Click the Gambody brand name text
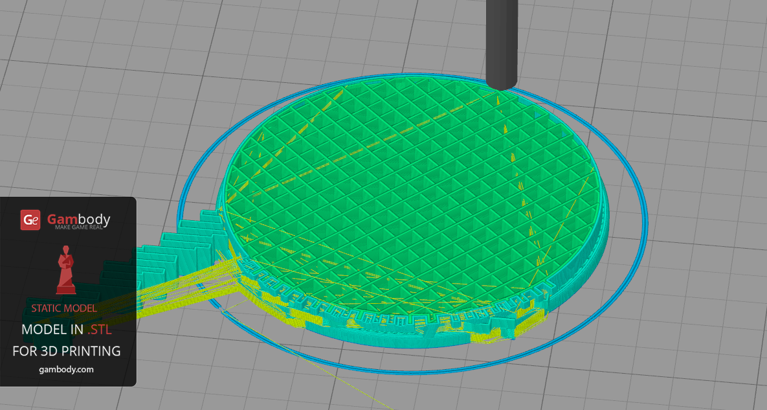This screenshot has width=767, height=410. (78, 219)
